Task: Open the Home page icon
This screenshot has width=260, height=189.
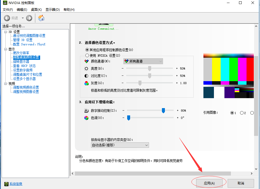Action: coord(41,18)
